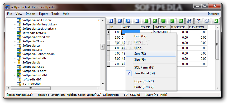Click the table icon of Softpedia mail list.csv
The image size is (228, 104).
[19, 20]
